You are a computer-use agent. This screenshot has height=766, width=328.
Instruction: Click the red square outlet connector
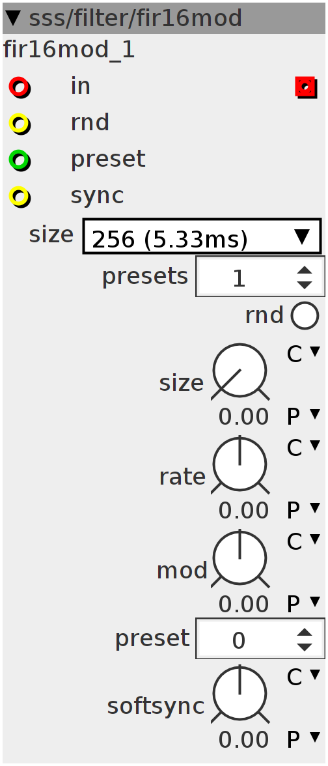(x=306, y=87)
